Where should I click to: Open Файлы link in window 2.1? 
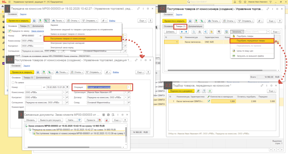coord(116,72)
